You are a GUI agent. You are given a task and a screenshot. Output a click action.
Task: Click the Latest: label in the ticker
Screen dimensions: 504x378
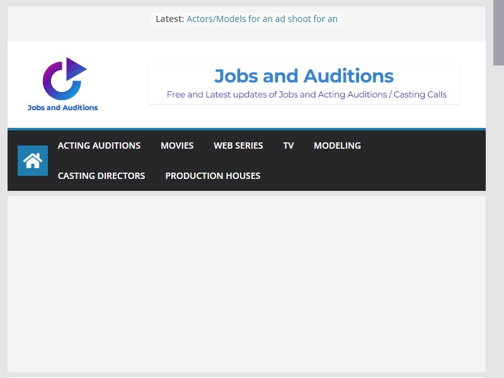coord(169,19)
